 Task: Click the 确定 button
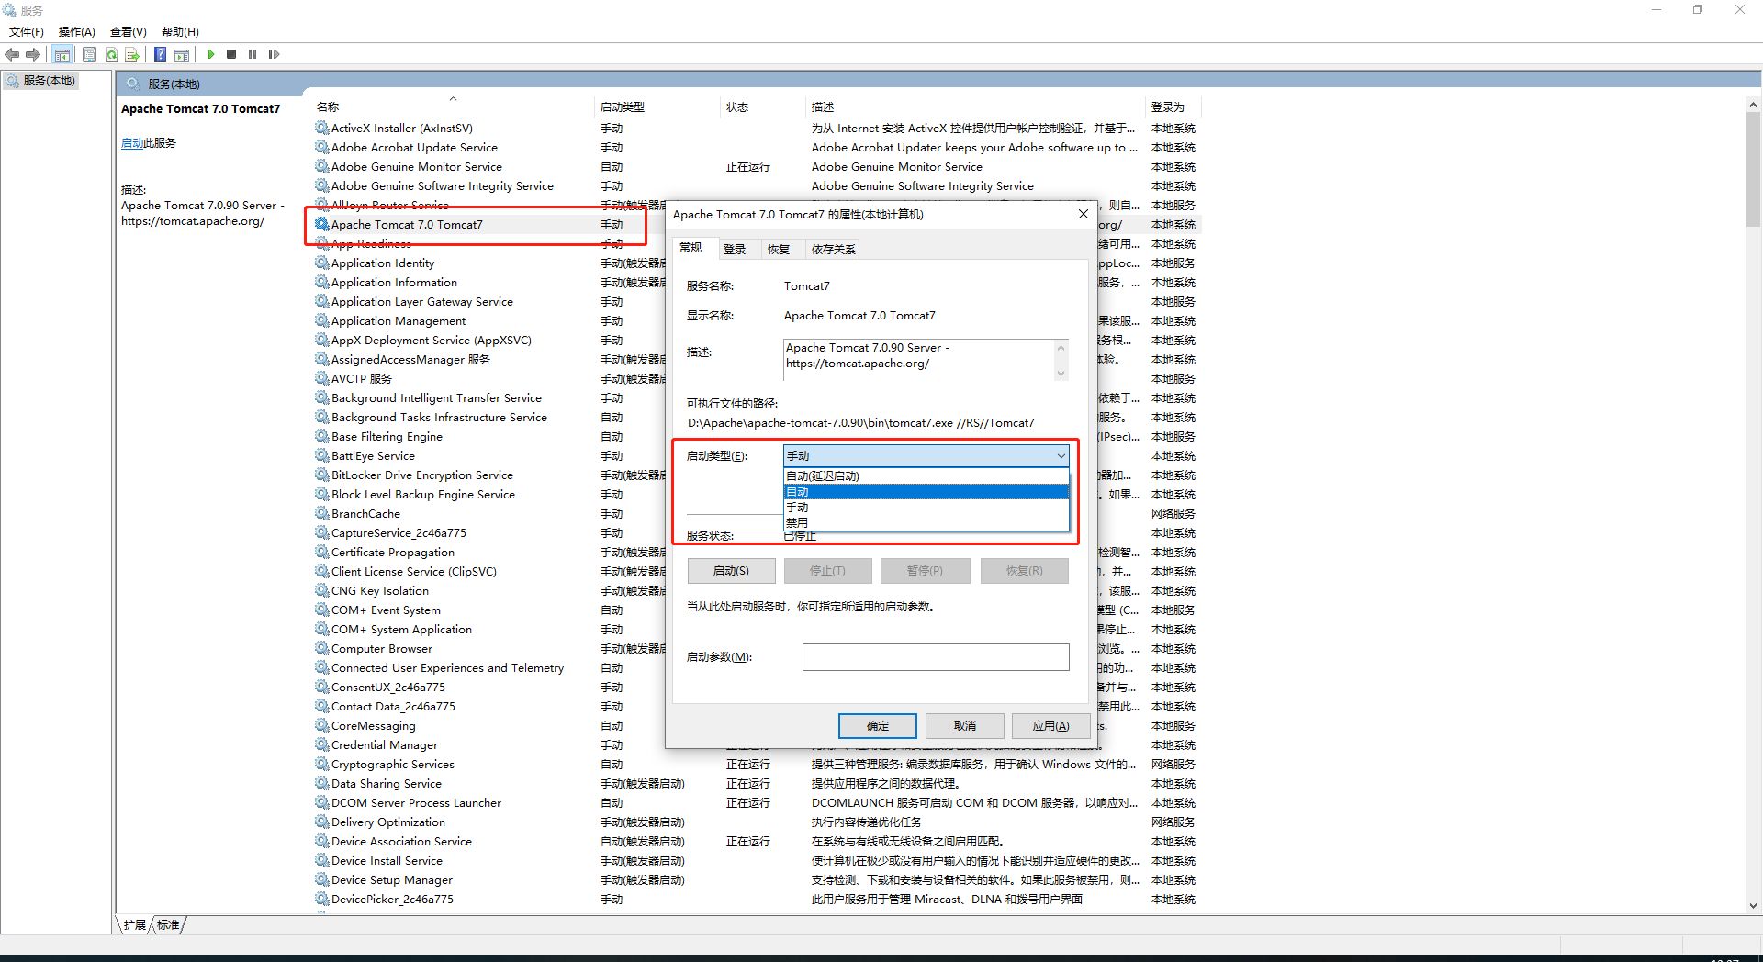(x=878, y=725)
